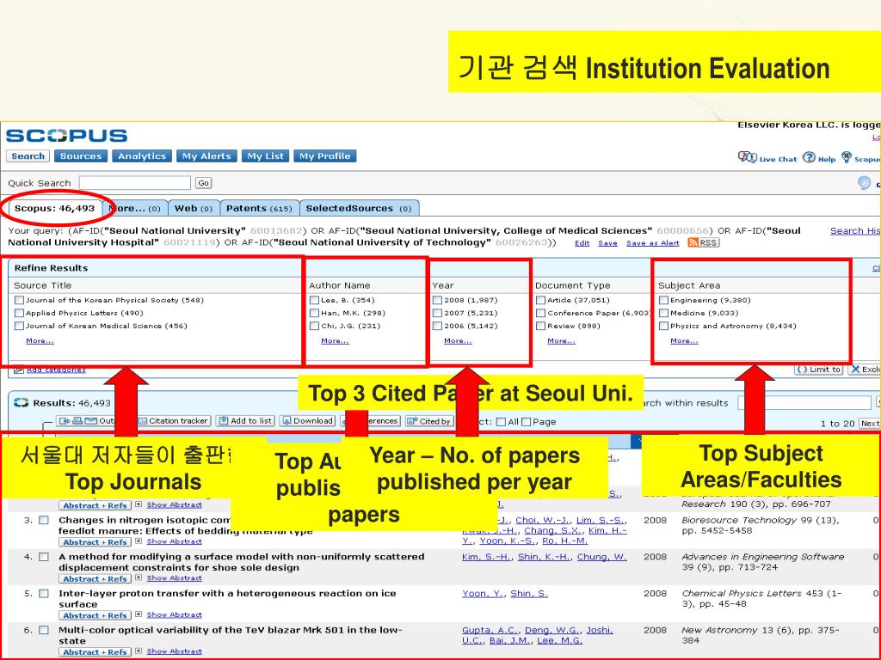Check Medicine subject area
Viewport: 881px width, 660px height.
[663, 313]
